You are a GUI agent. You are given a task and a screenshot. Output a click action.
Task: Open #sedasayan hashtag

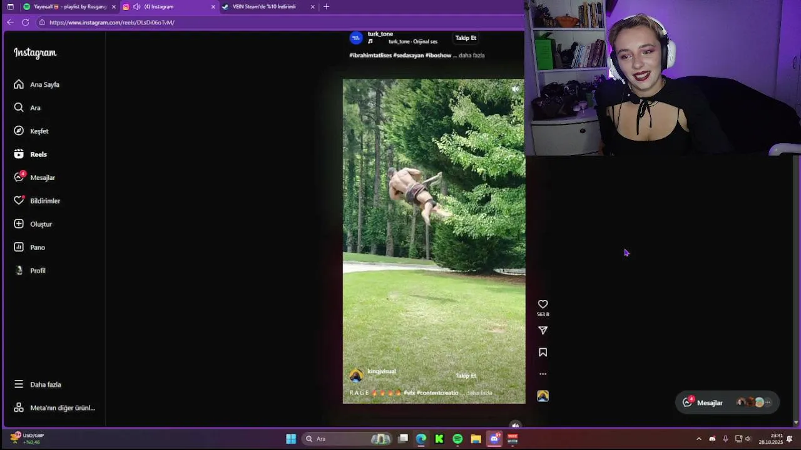[409, 55]
